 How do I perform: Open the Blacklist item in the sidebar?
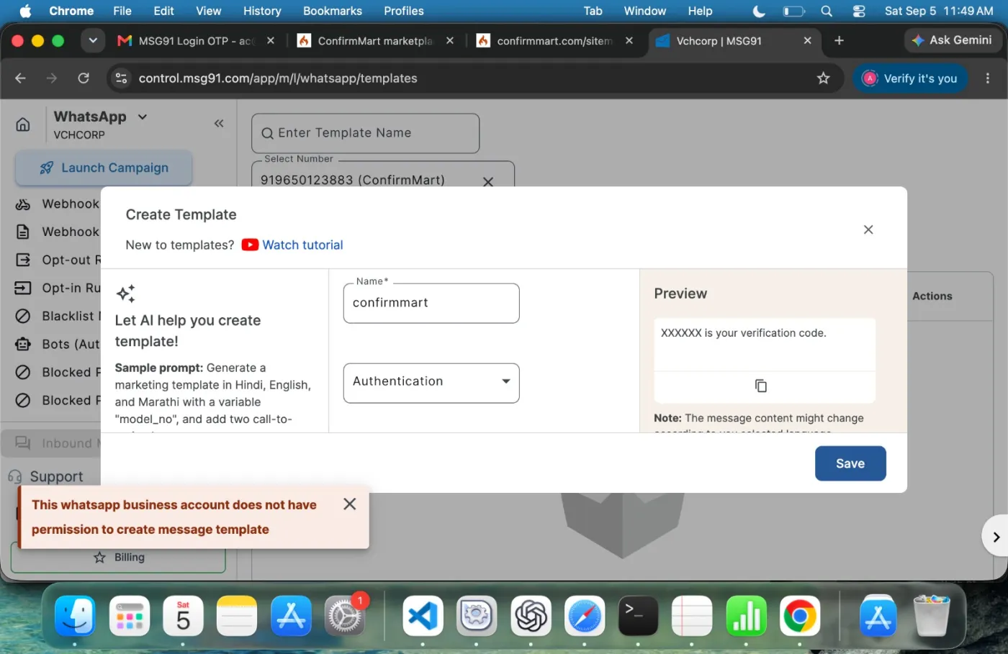coord(58,316)
